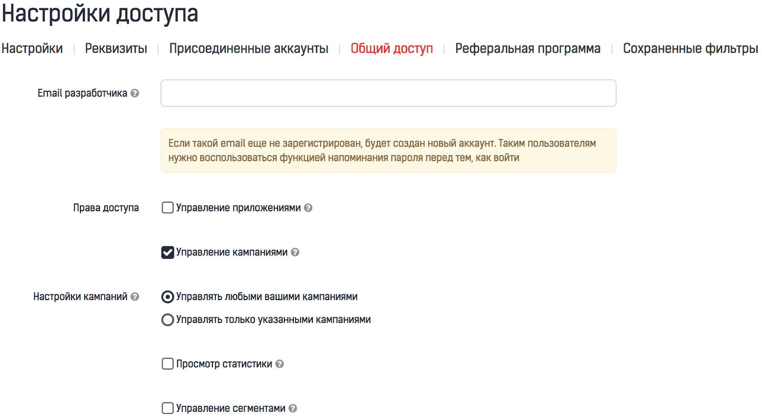This screenshot has width=762, height=419.
Task: Click help icon next to Настройки кампаний
Action: (135, 297)
